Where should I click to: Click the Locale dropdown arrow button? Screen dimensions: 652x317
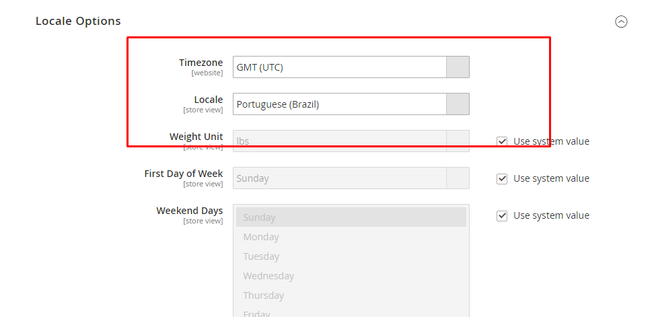click(458, 104)
